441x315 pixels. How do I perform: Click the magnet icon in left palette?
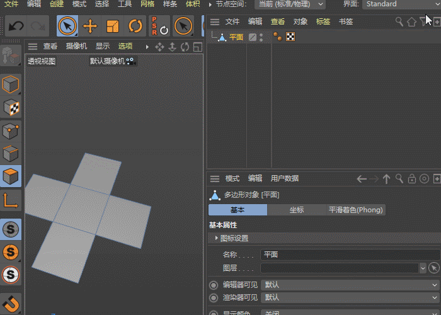coord(11,304)
